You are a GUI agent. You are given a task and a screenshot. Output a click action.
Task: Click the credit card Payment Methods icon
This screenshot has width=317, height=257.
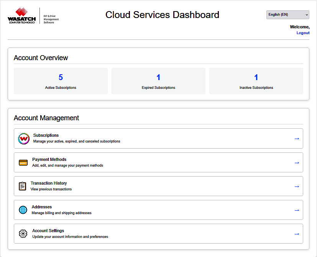click(23, 162)
